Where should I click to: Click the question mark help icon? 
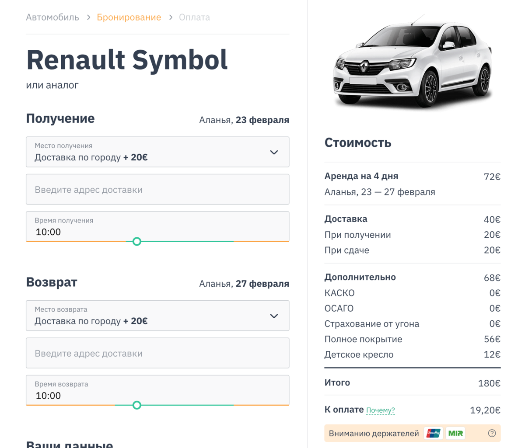click(x=492, y=433)
